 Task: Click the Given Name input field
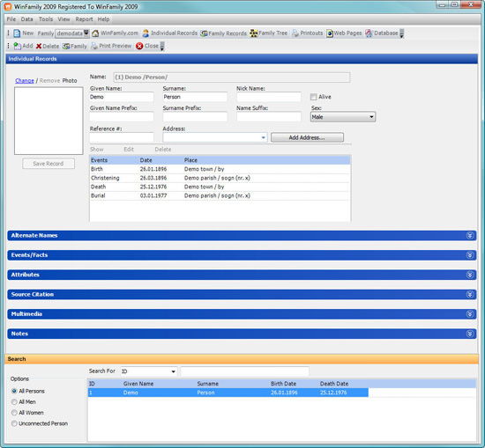tap(122, 97)
